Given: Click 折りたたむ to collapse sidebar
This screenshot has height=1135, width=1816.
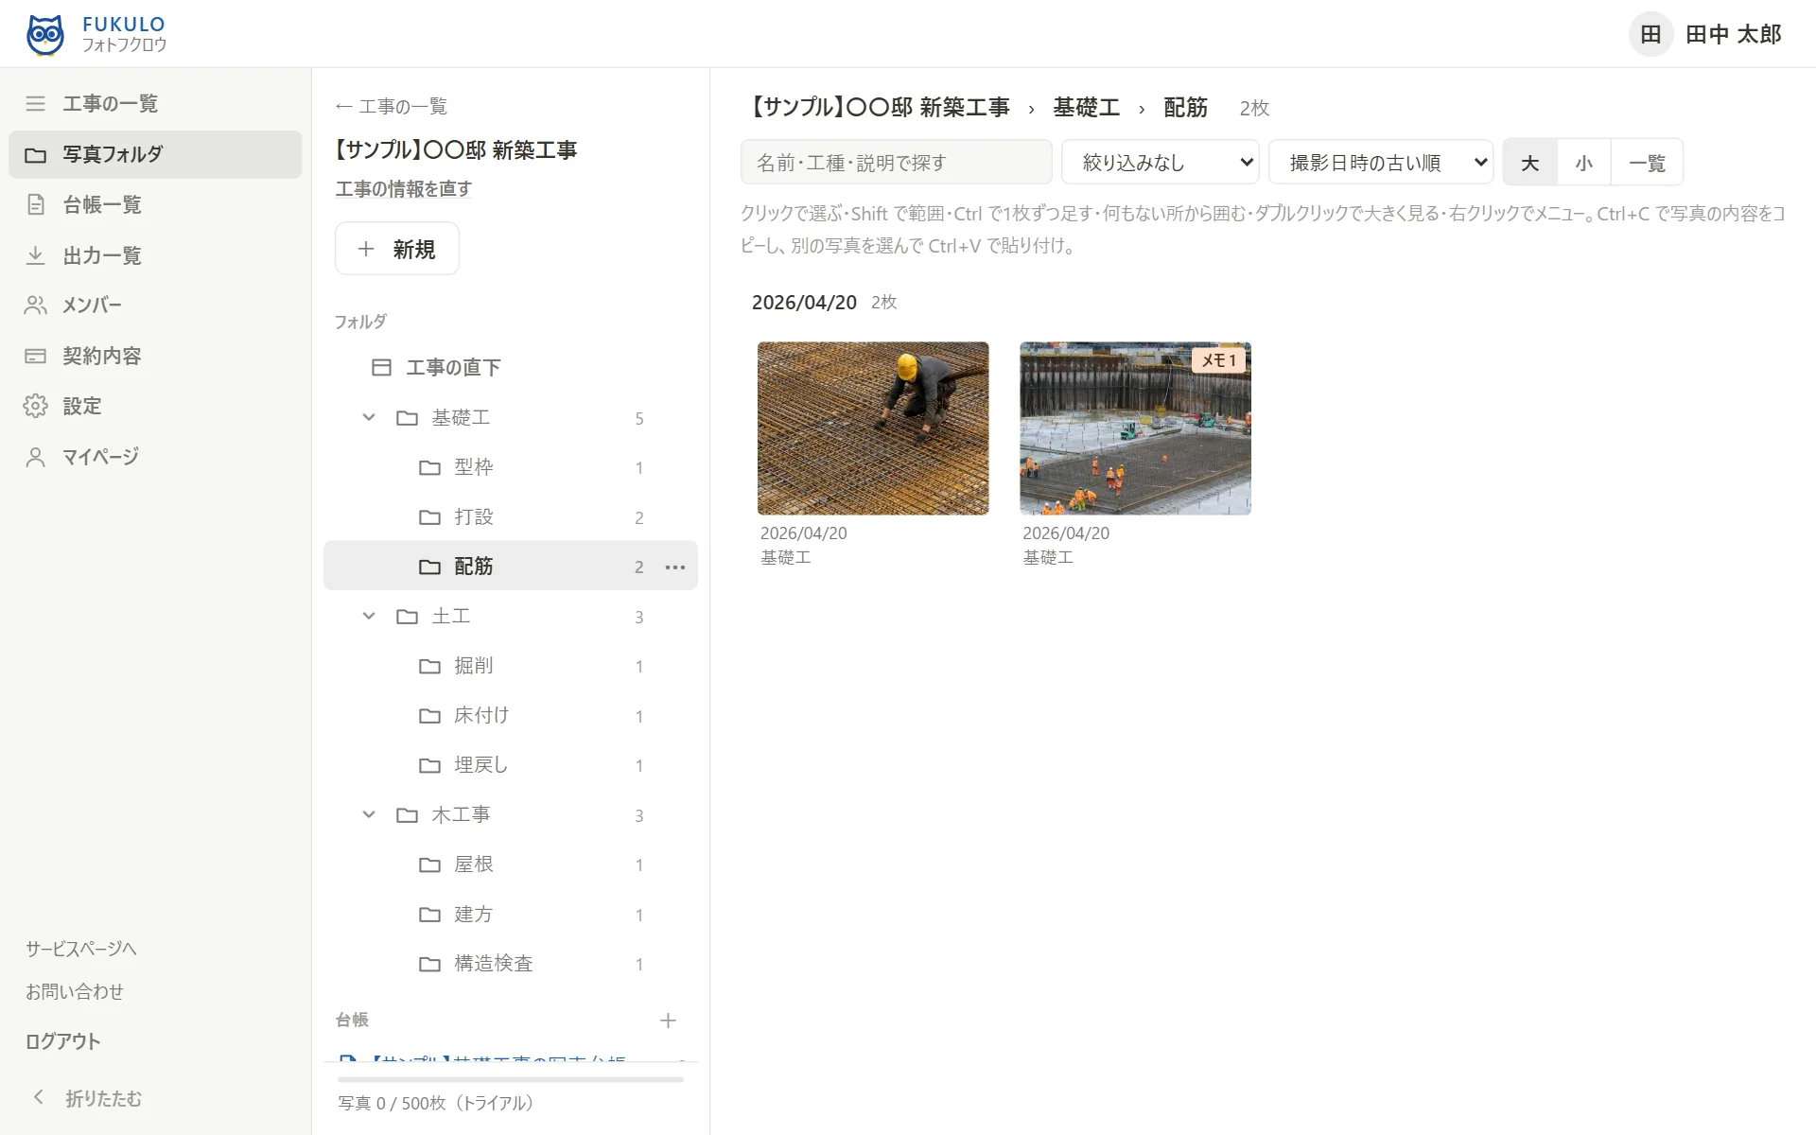Looking at the screenshot, I should pos(87,1098).
